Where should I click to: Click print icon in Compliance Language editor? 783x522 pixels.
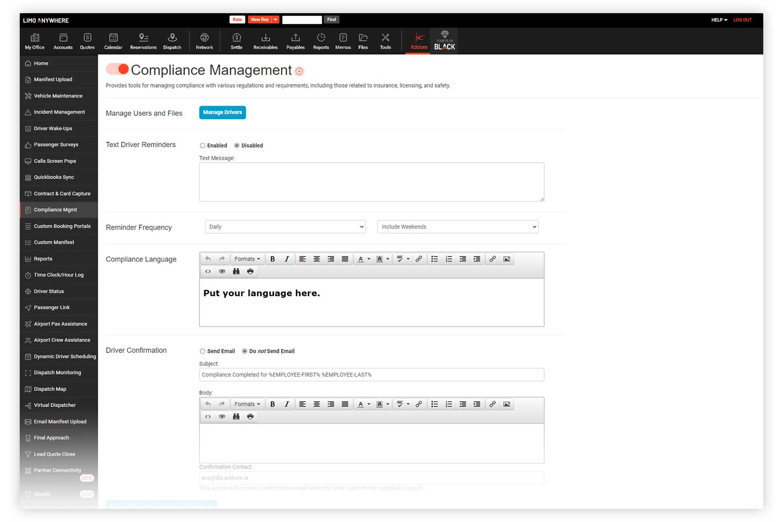(250, 271)
